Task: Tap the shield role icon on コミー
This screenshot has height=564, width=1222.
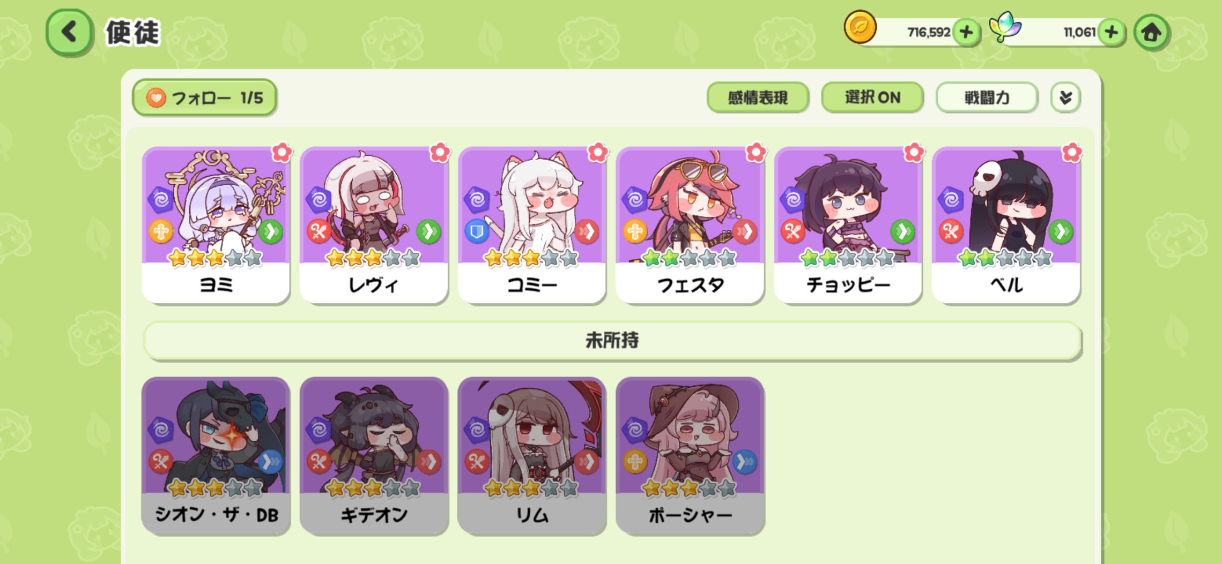Action: click(x=477, y=232)
